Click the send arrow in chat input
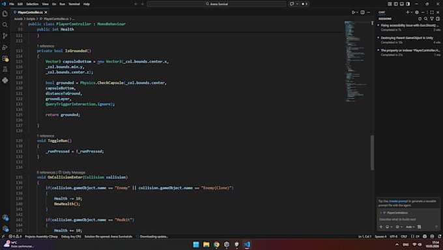Viewport: 443px width, 250px height. pyautogui.click(x=436, y=227)
